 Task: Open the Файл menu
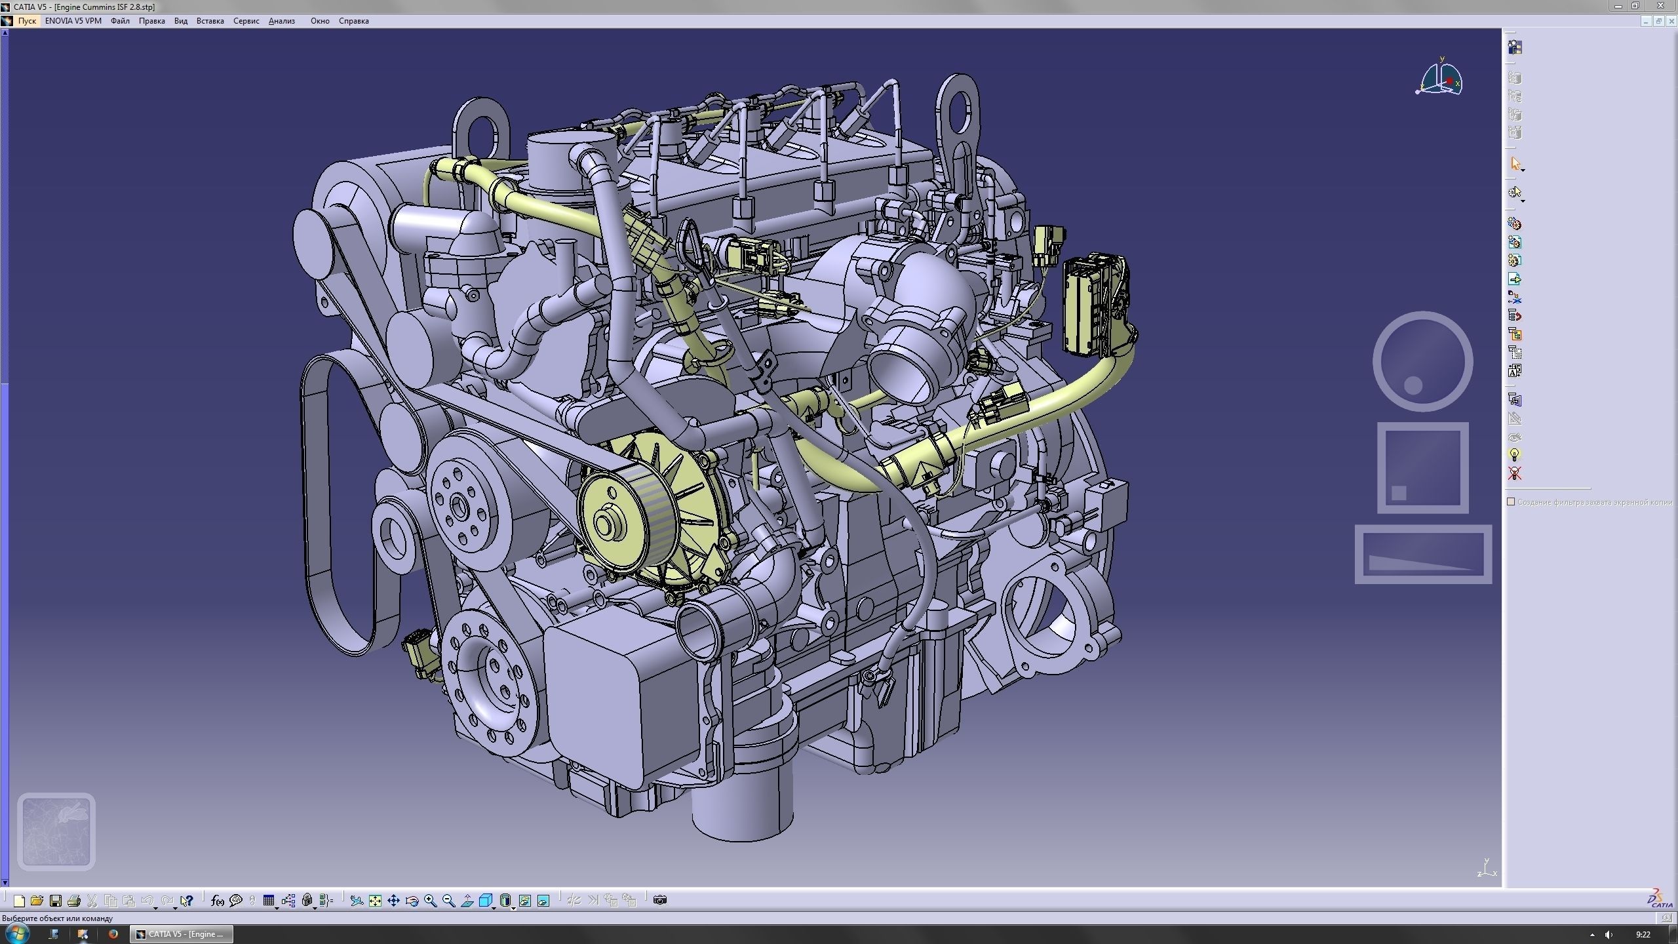[x=120, y=21]
